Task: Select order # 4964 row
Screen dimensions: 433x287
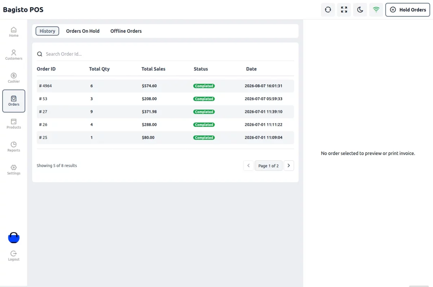Action: (x=165, y=86)
